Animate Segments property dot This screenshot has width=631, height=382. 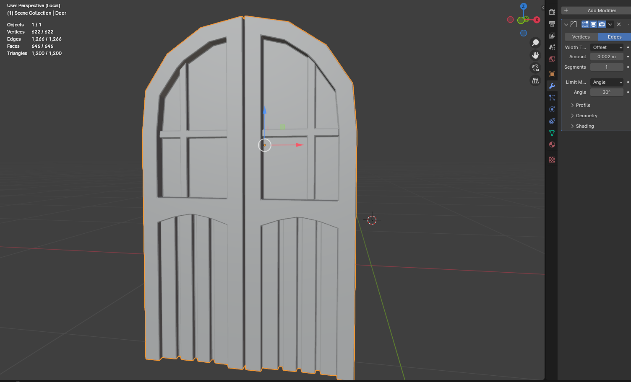click(628, 67)
